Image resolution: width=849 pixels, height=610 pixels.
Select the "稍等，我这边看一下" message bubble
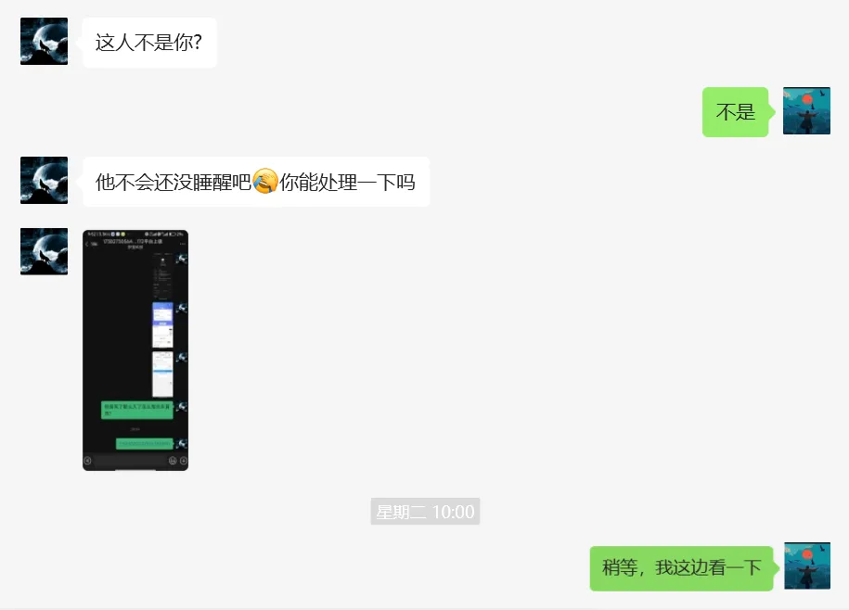point(681,567)
